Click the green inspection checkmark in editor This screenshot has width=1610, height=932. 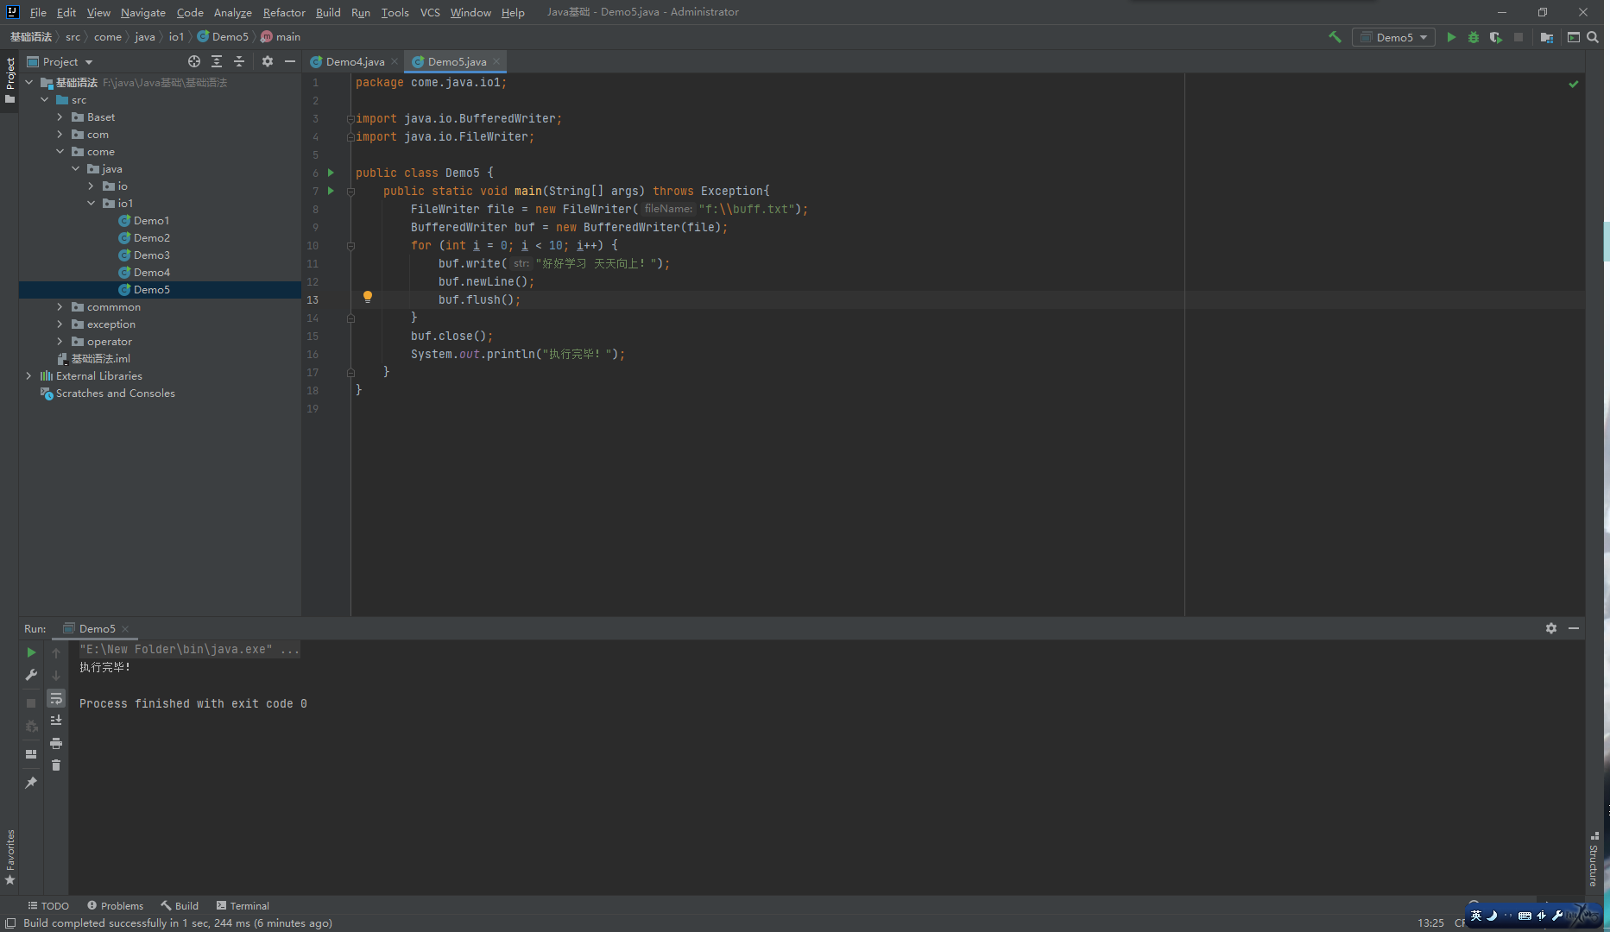click(x=1574, y=84)
